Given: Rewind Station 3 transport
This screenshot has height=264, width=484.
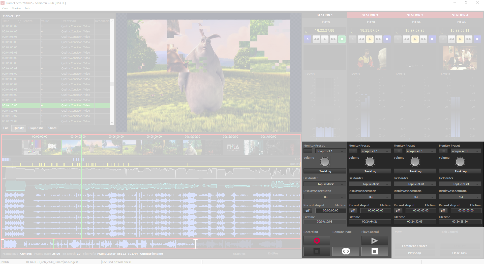Looking at the screenshot, I should (x=406, y=39).
